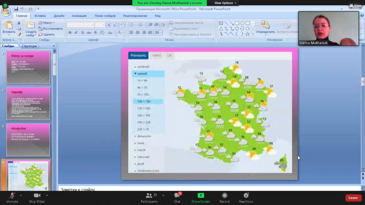The width and height of the screenshot is (365, 205).
Task: Open the Структура outline tab
Action: (29, 46)
